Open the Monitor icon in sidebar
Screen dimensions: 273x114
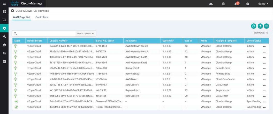click(x=4, y=20)
